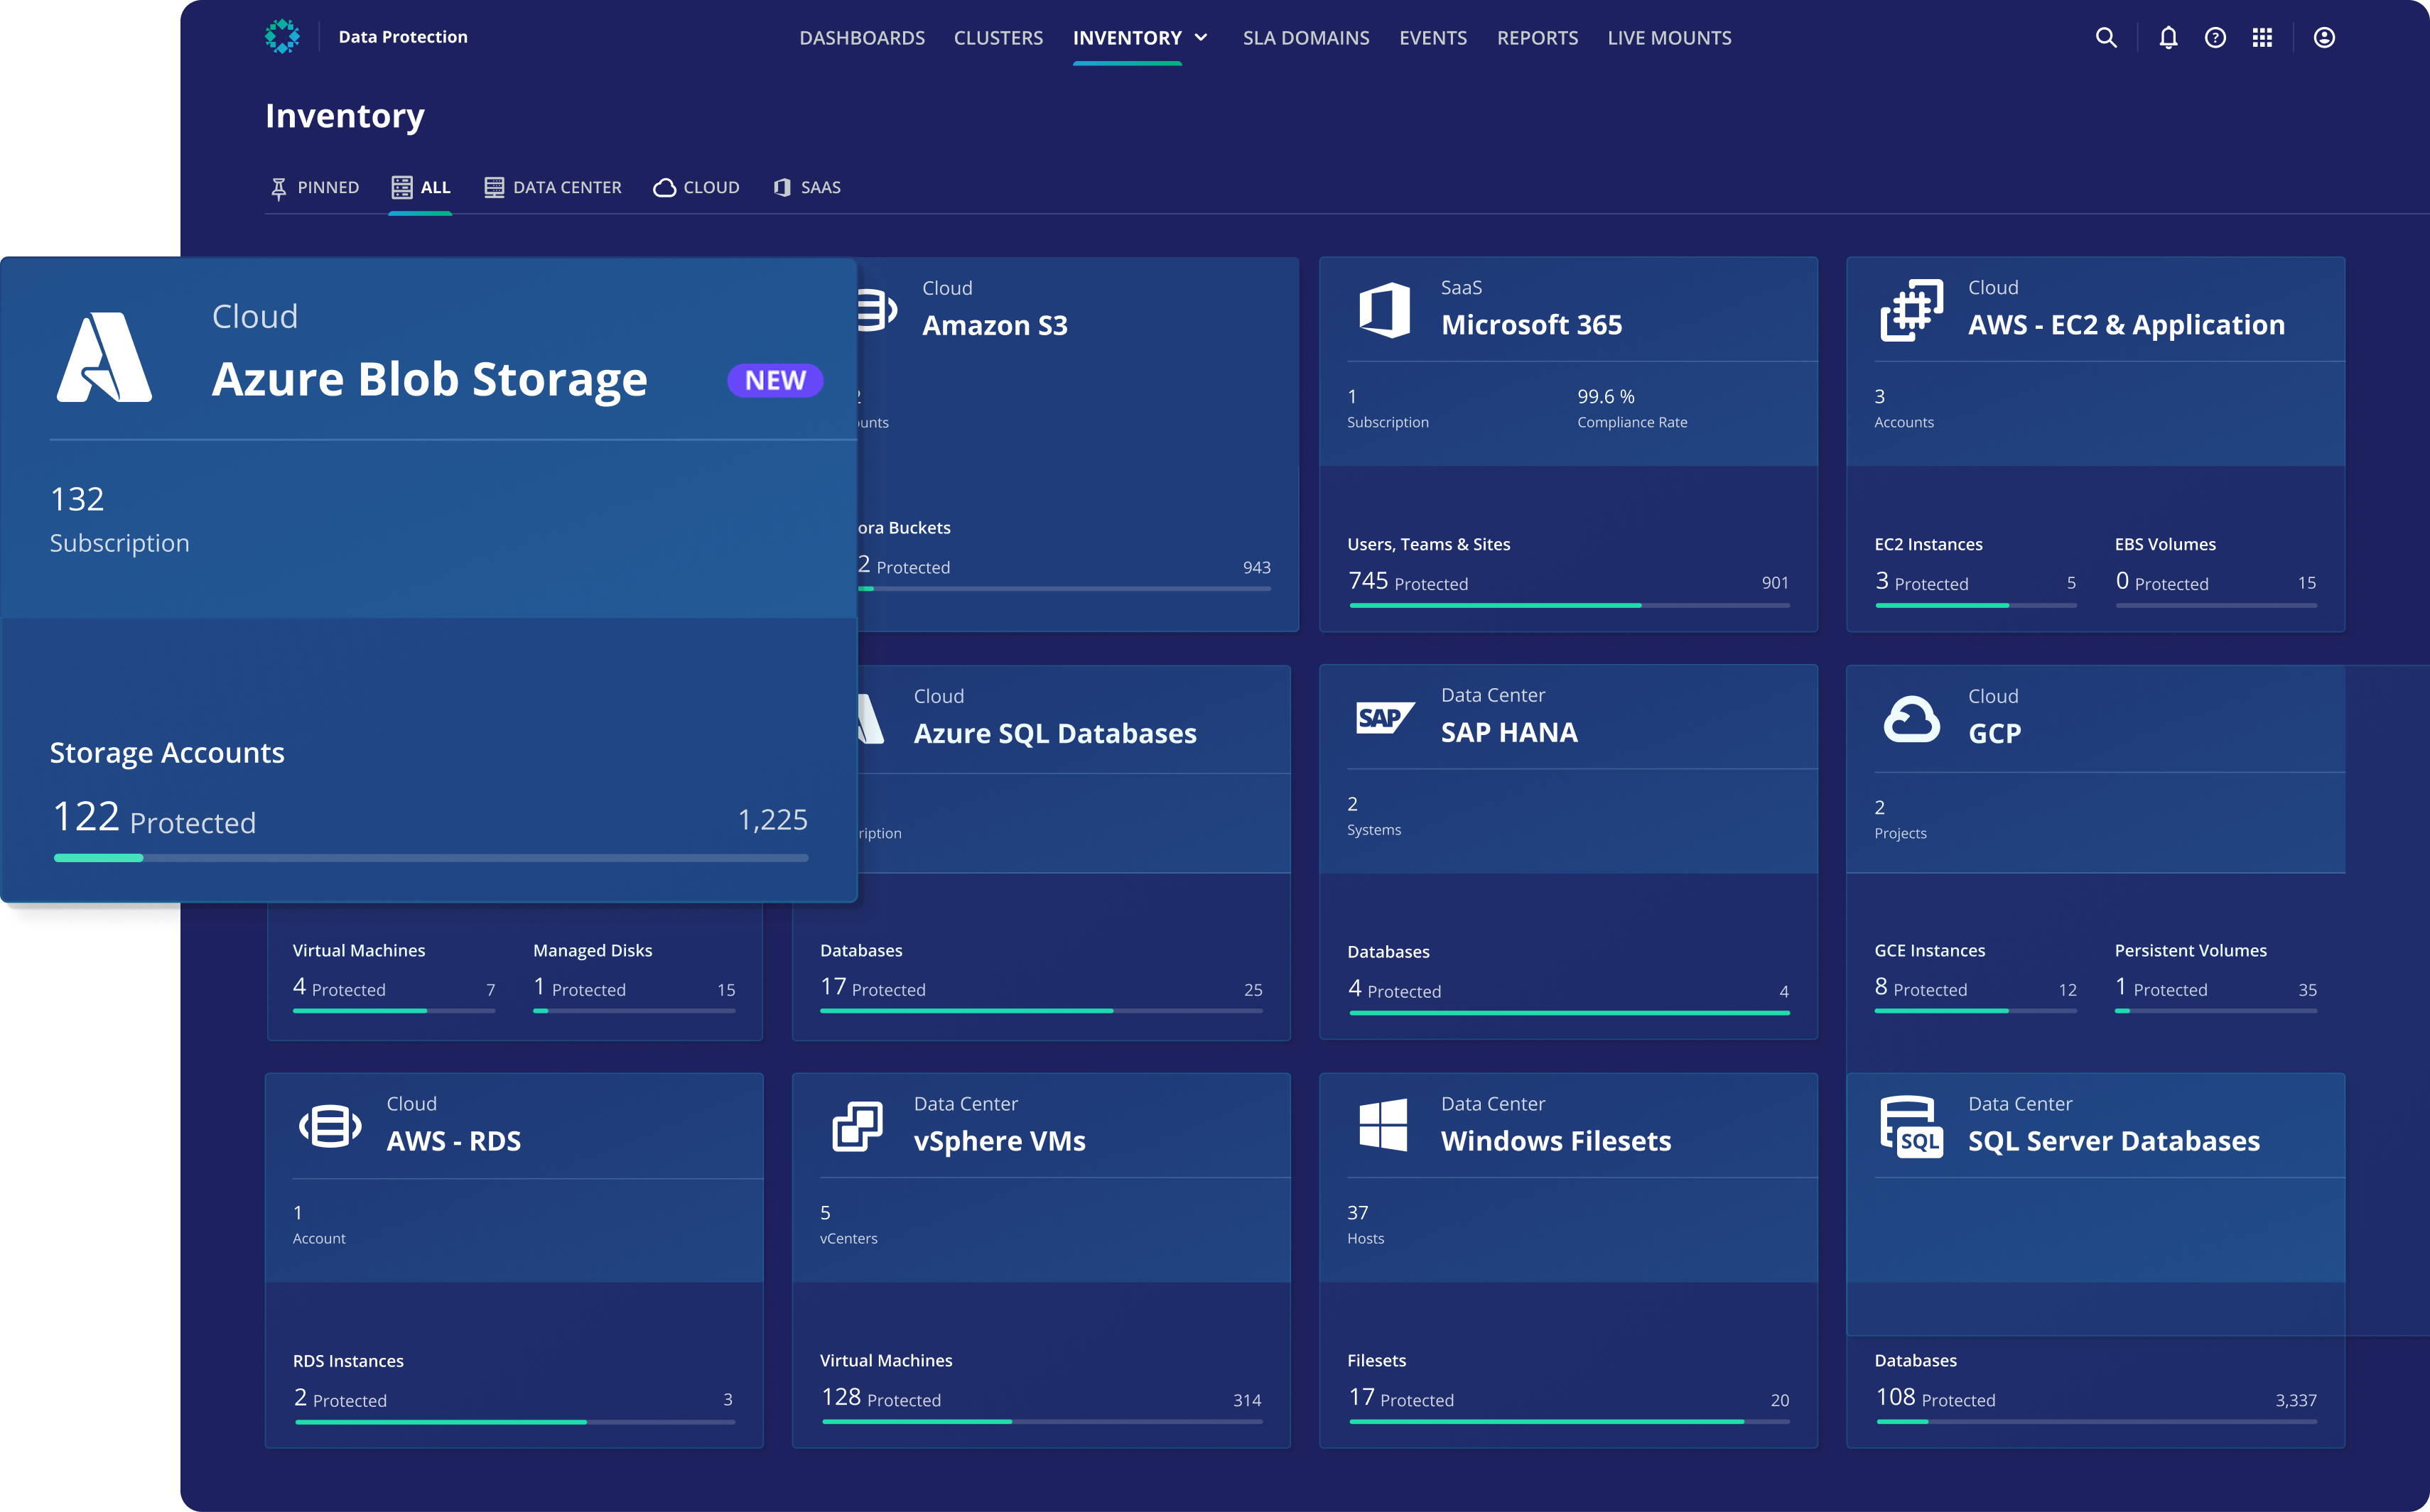
Task: Click the cloud outline icon by Cloud tab
Action: (664, 188)
